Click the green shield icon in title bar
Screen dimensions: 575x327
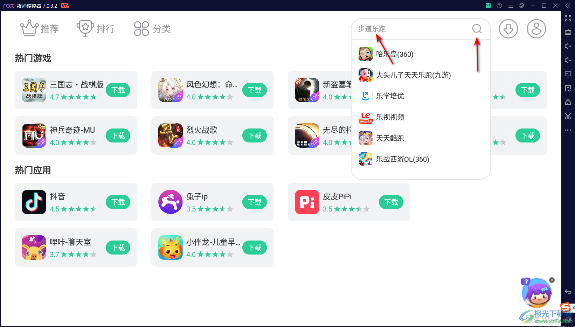point(488,6)
